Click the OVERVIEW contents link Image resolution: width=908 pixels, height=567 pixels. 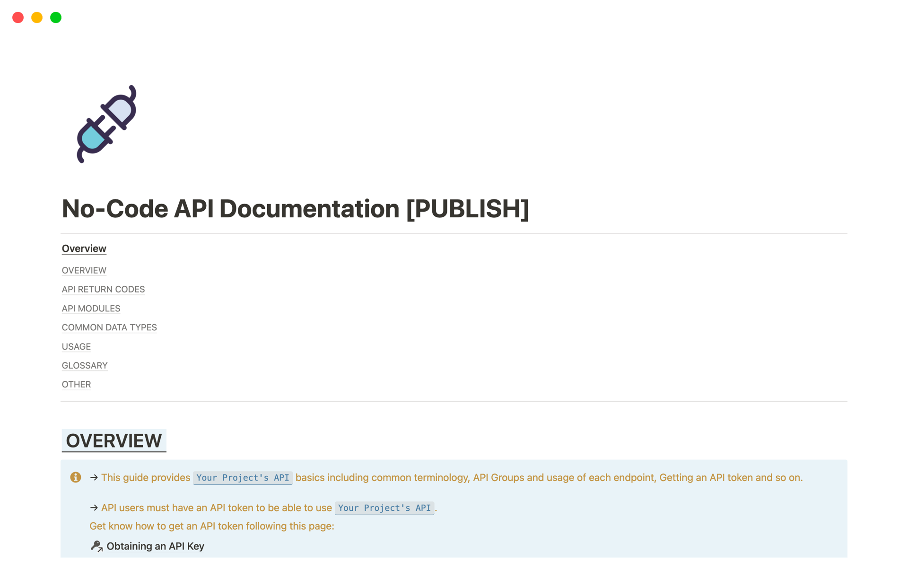(84, 270)
